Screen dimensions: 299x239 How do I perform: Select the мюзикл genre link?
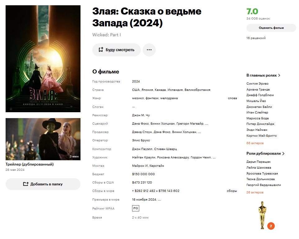pyautogui.click(x=138, y=98)
